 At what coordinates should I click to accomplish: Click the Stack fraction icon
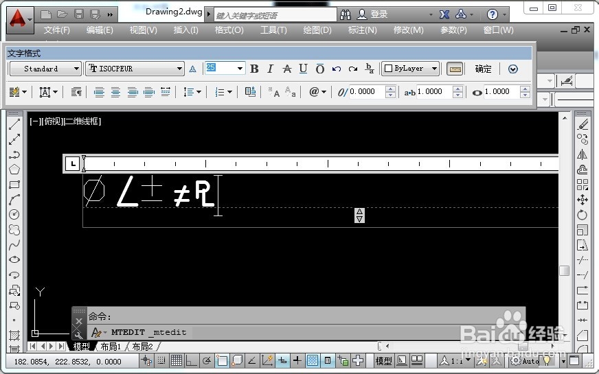370,69
